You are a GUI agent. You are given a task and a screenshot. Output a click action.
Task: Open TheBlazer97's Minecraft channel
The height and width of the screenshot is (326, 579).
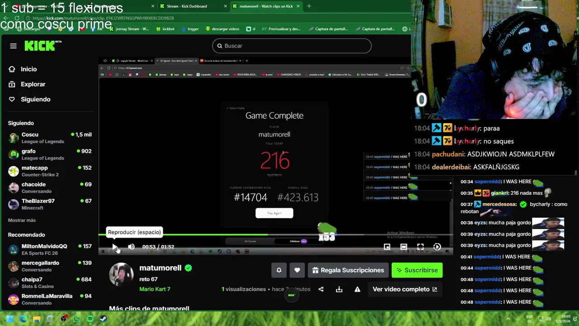50,204
